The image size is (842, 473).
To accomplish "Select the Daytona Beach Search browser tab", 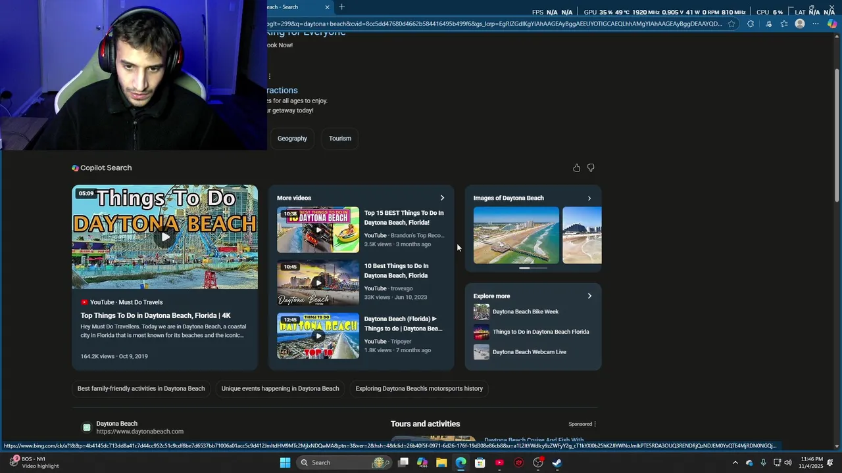I will [295, 7].
